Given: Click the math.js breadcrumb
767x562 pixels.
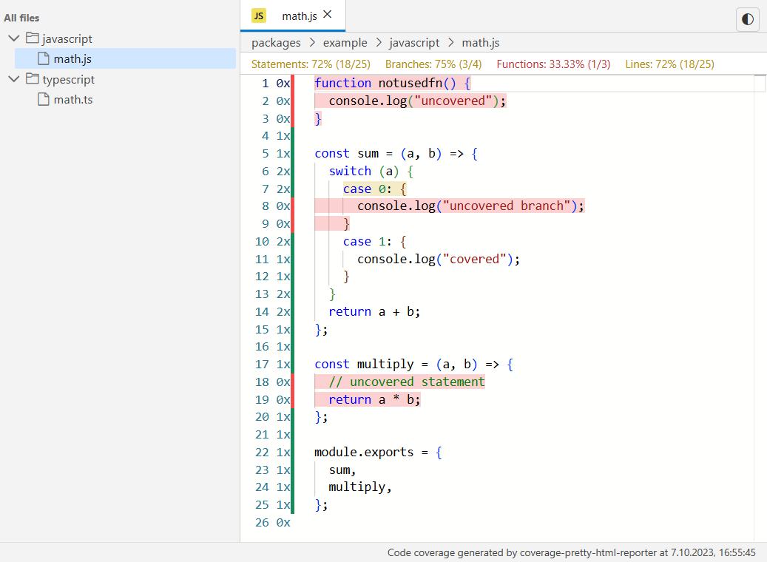Looking at the screenshot, I should (x=480, y=43).
